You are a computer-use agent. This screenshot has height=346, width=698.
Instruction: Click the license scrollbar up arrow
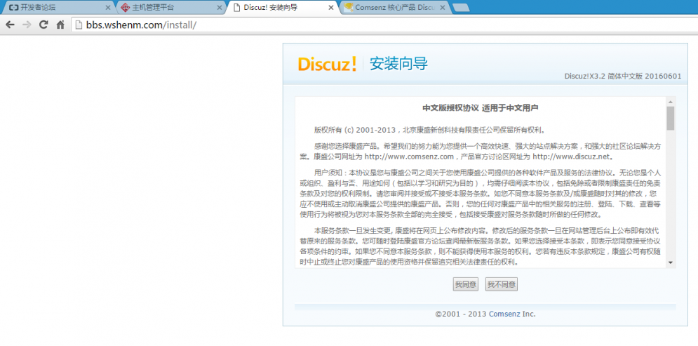(x=671, y=101)
